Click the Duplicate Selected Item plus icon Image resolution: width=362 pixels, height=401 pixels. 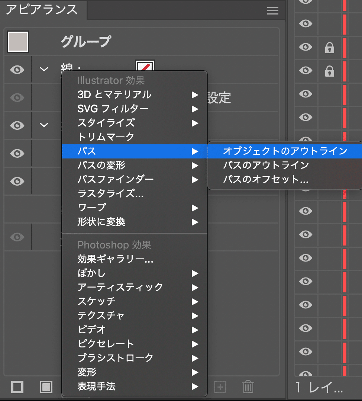pyautogui.click(x=220, y=387)
